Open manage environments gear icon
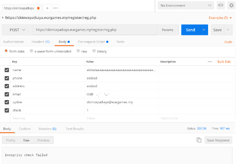Screen dimensions: 236x164 tap(231, 5)
